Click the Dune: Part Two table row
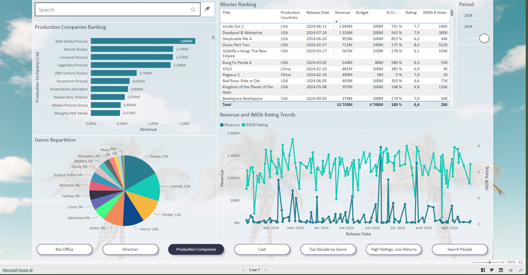The image size is (528, 275). click(x=335, y=45)
